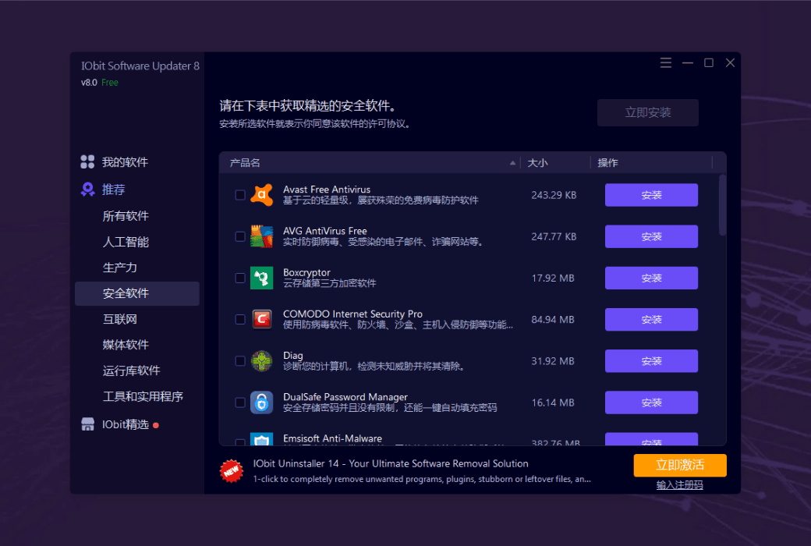
Task: Click the COMODO Internet Security icon
Action: [x=262, y=319]
